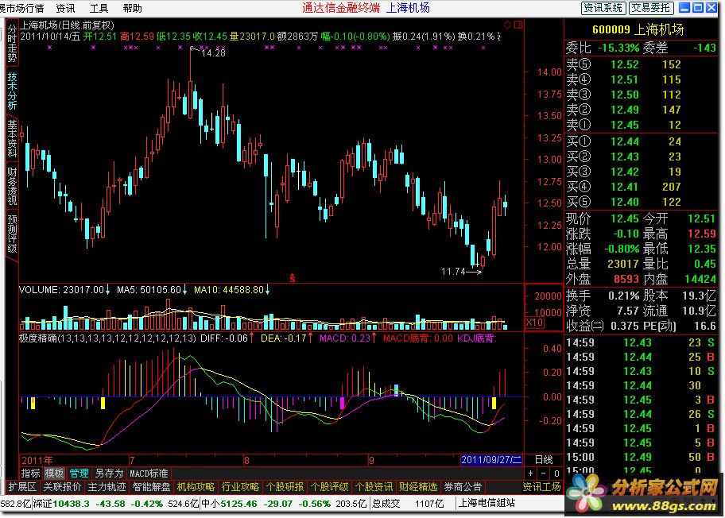The height and width of the screenshot is (518, 725).
Task: Switch to the 预测评级 side tab
Action: point(12,234)
